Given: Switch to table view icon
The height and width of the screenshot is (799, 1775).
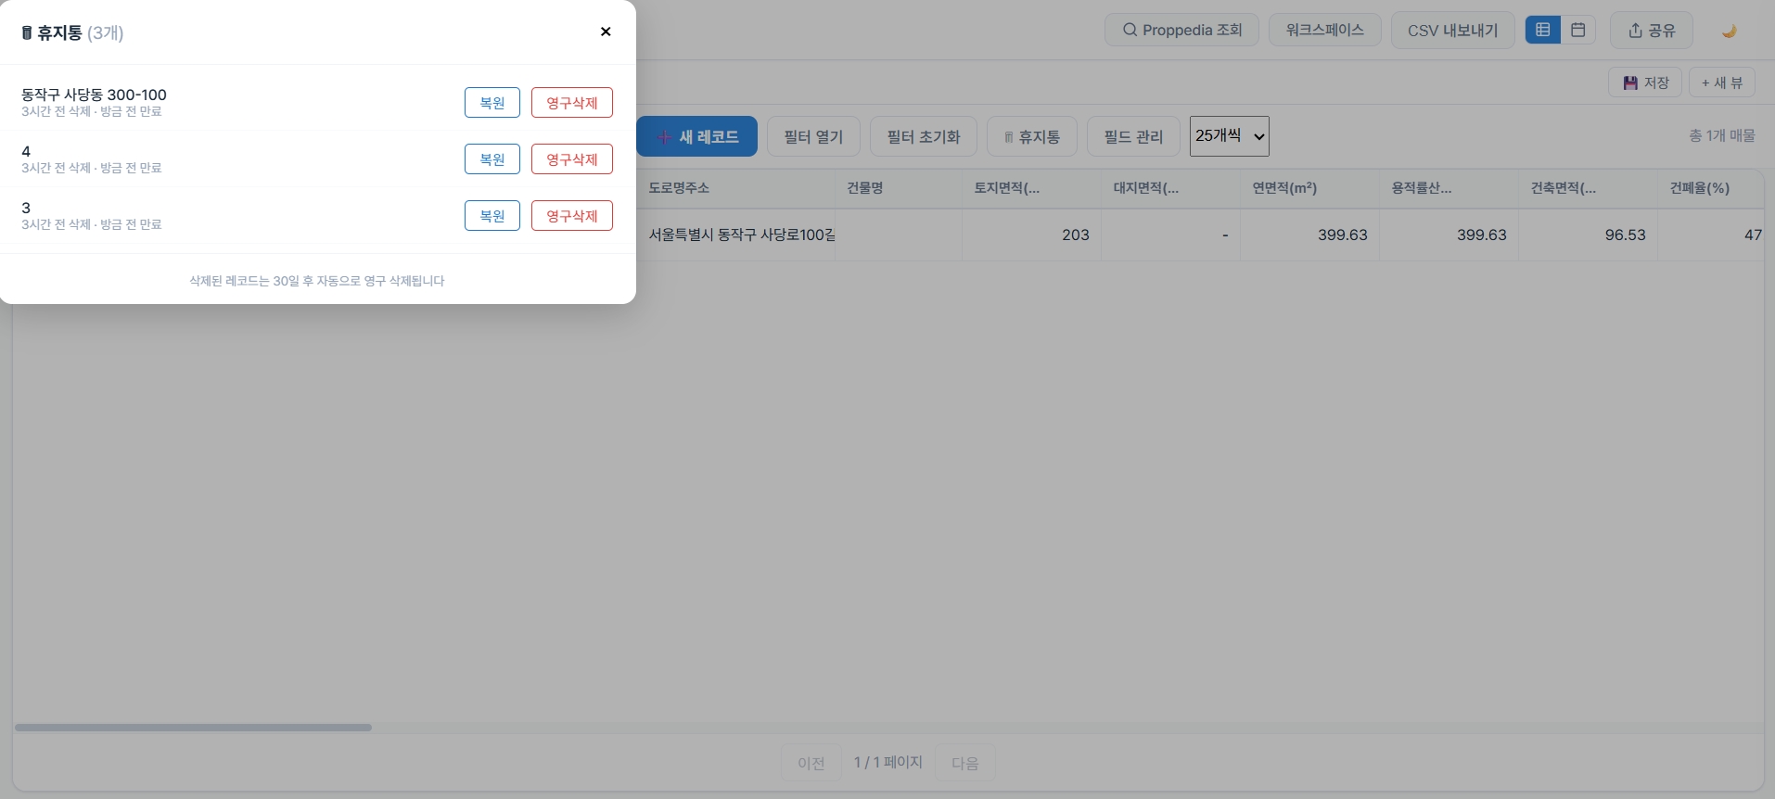Looking at the screenshot, I should tap(1543, 30).
